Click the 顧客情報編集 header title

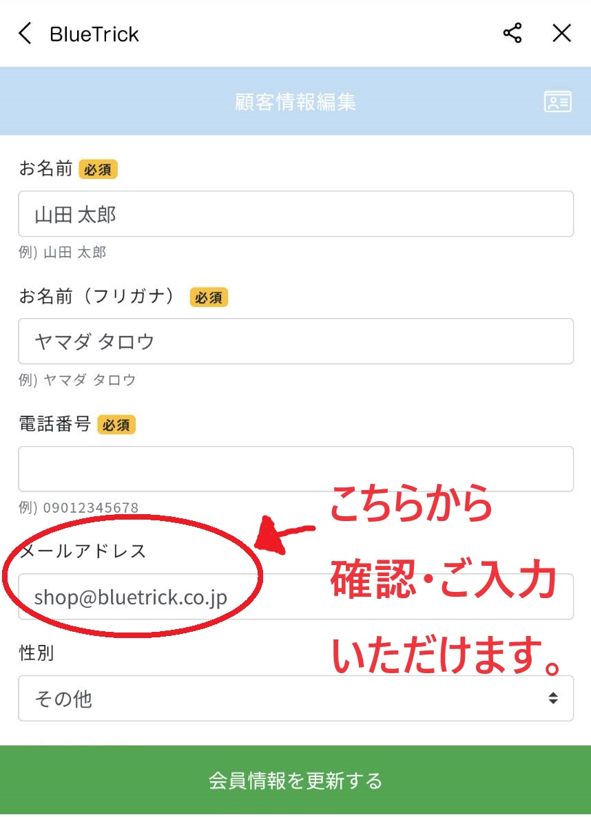(x=295, y=102)
